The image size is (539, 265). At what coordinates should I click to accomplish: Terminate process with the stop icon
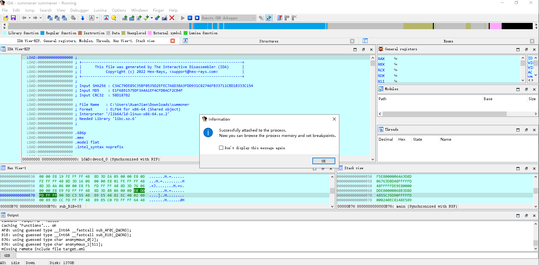tap(197, 18)
